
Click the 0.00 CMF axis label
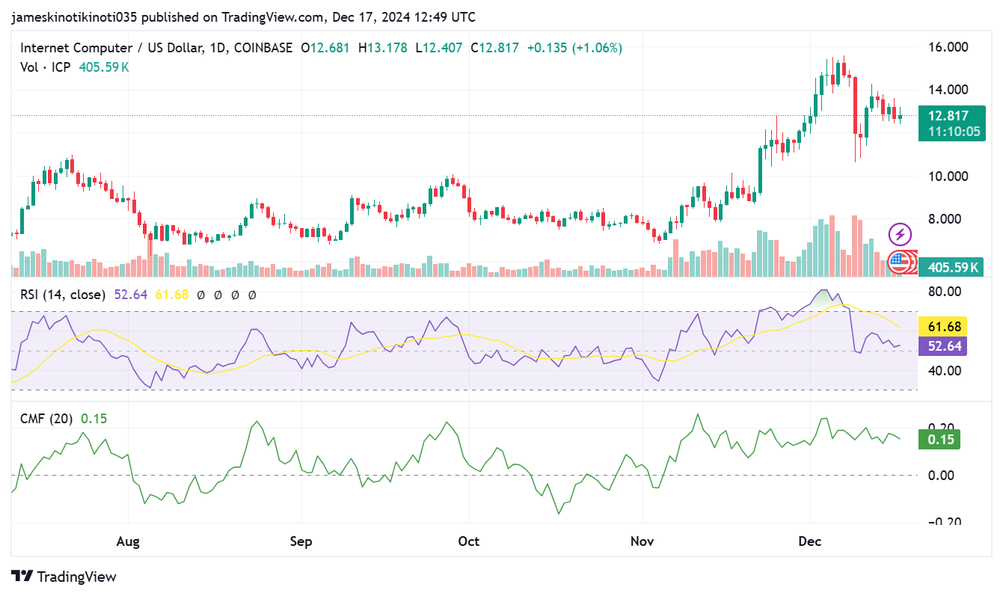pos(942,476)
